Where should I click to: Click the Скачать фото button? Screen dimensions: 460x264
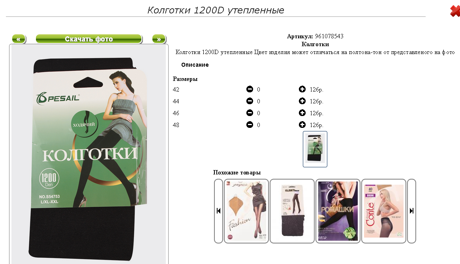pyautogui.click(x=89, y=39)
